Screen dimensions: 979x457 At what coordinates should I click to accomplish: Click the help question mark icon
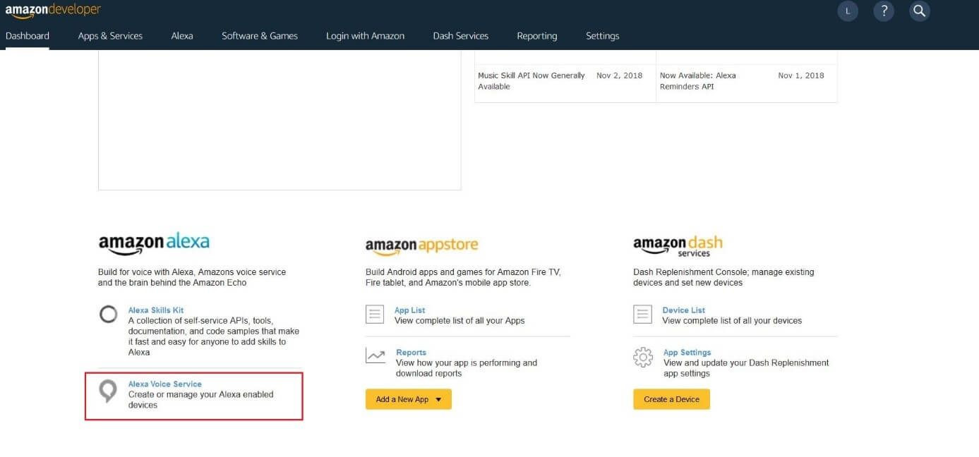884,11
